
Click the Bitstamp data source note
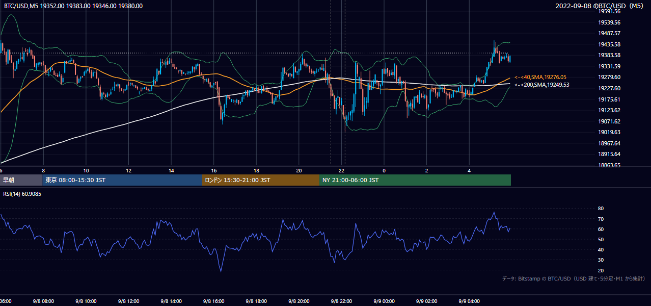[x=574, y=278]
